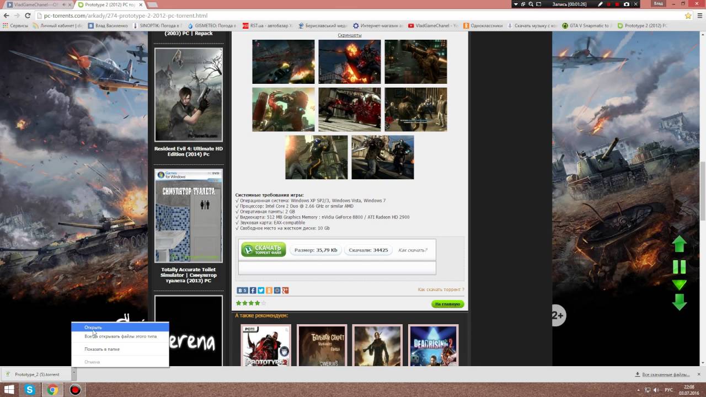Open the GTA V Snapmatic bookmark
Viewport: 706px width, 397px height.
tap(586, 25)
